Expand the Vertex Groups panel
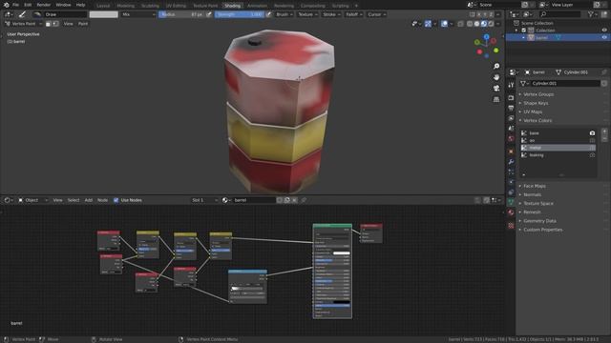 [x=538, y=94]
